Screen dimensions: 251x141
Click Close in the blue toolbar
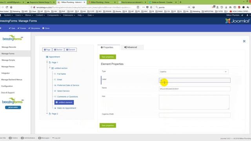coord(46,28)
